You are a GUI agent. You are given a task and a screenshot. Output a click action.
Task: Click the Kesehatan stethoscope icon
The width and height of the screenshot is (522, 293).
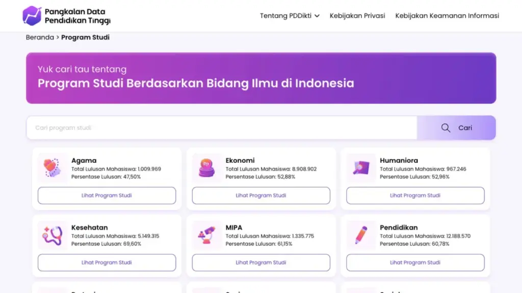click(x=53, y=235)
